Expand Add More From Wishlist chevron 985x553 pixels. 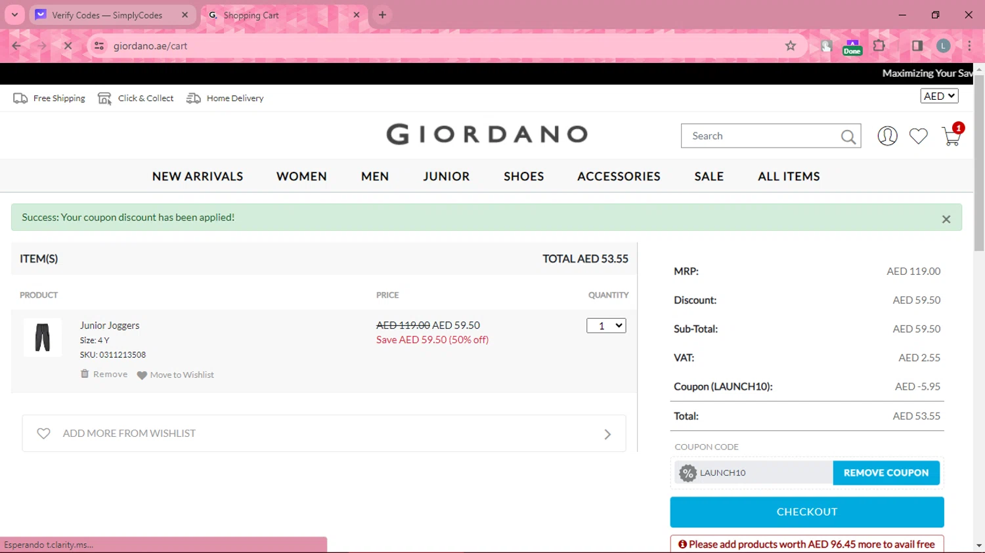607,434
